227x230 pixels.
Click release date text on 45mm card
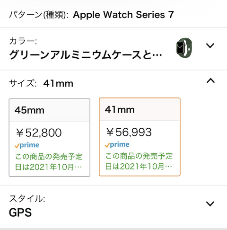[49, 162]
